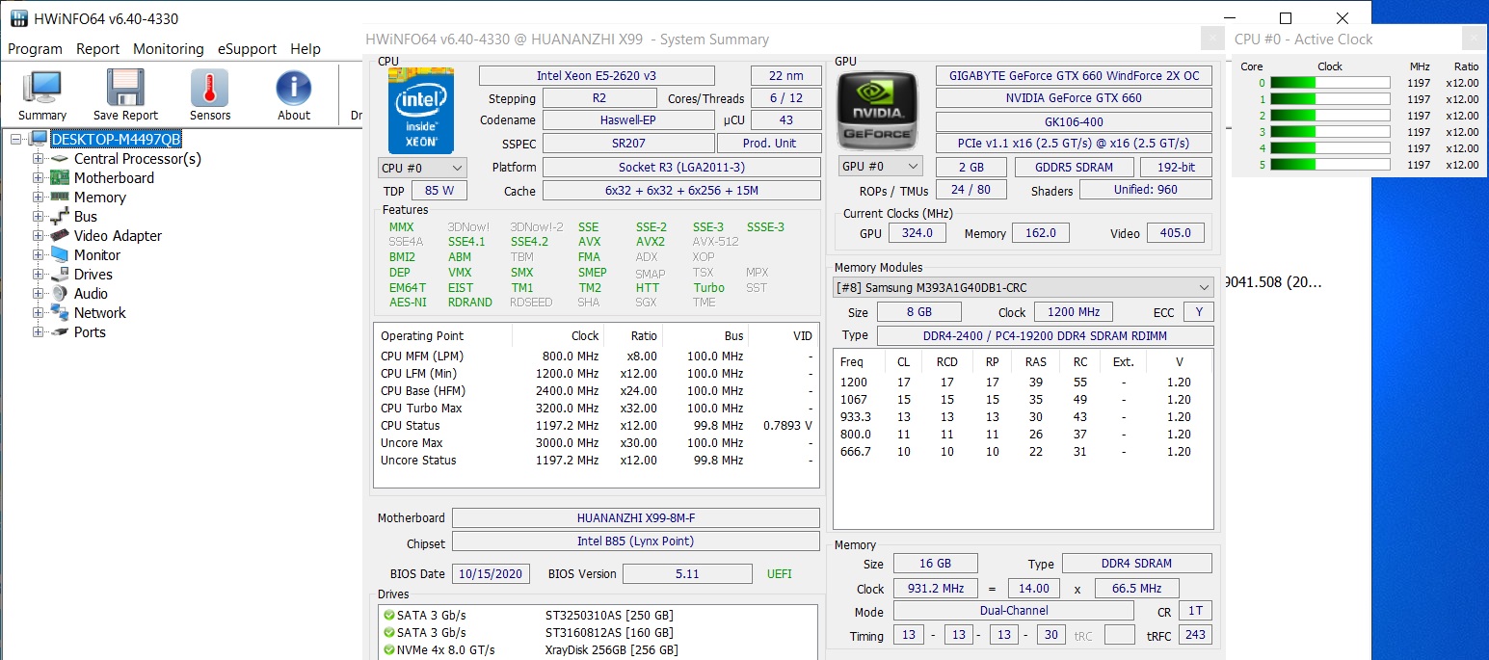Click the Monitor tree icon
This screenshot has width=1489, height=660.
pyautogui.click(x=60, y=254)
